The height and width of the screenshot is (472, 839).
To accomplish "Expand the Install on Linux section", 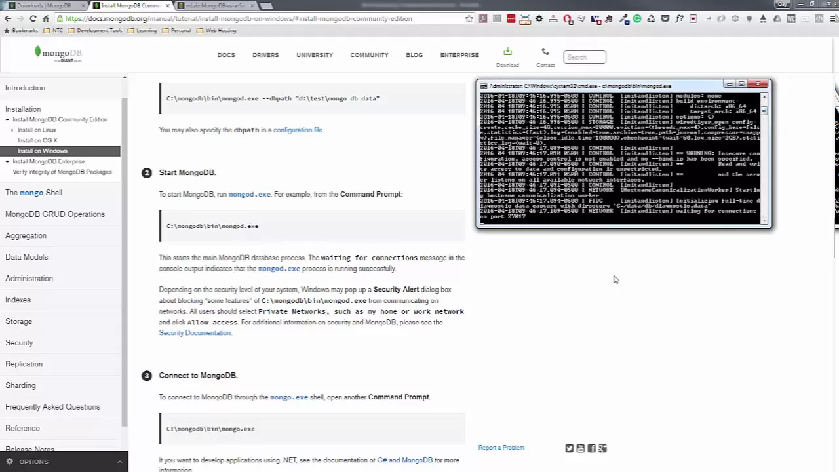I will pos(12,130).
